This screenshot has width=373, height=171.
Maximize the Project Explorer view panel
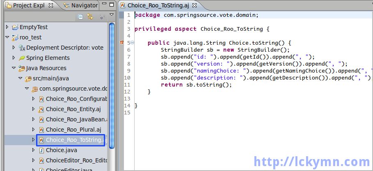(112, 5)
